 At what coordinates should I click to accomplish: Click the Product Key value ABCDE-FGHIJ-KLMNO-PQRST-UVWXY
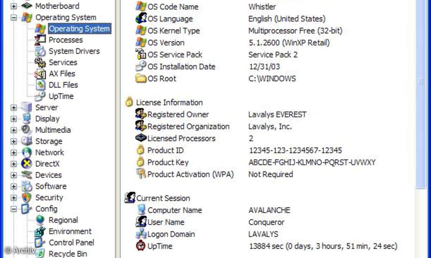click(x=312, y=162)
